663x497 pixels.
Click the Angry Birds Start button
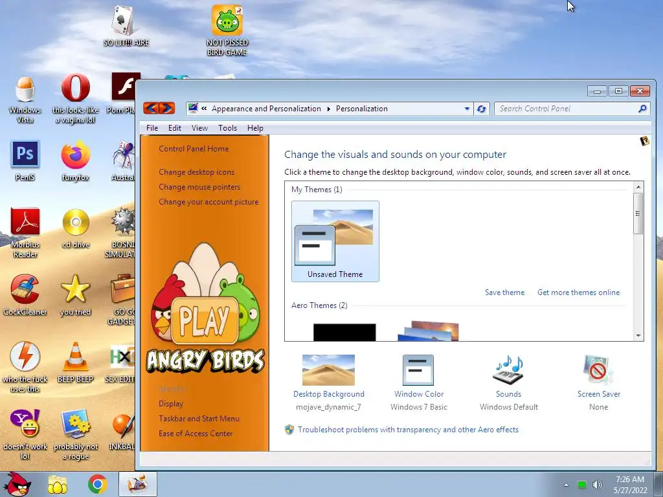(16, 484)
